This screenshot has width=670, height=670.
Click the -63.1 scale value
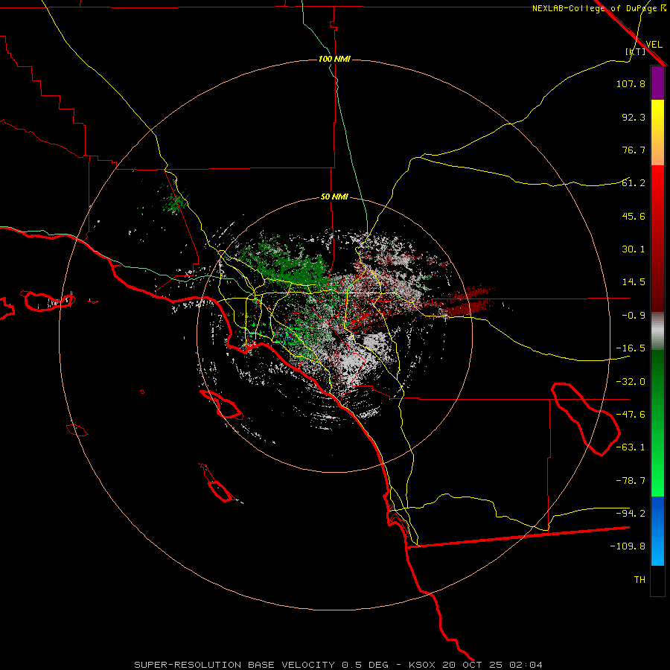[x=631, y=447]
